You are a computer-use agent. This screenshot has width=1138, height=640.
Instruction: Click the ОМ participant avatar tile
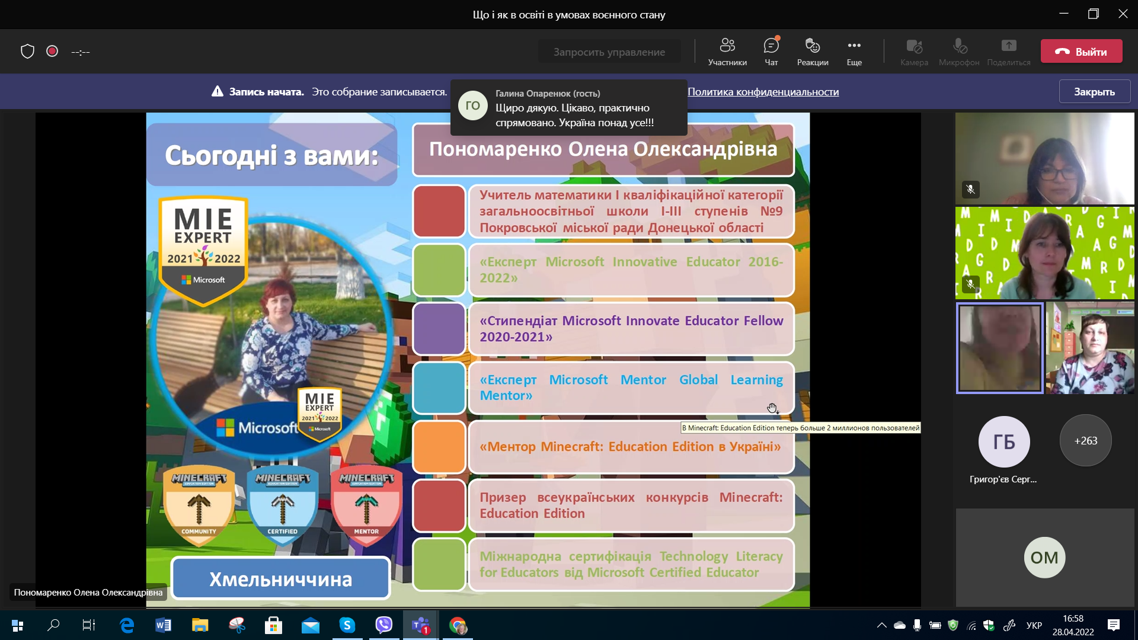[x=1044, y=557]
